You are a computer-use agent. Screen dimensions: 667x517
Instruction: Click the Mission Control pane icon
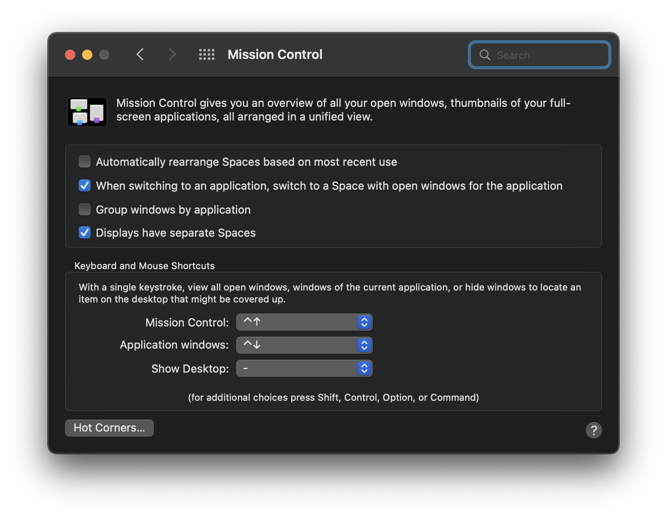click(87, 112)
